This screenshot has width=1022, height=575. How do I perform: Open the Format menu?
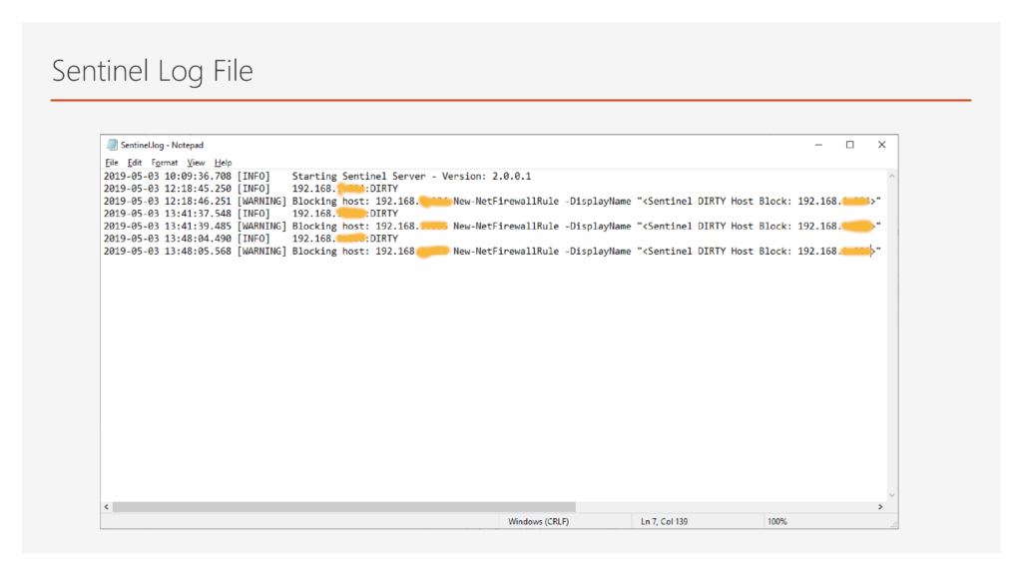pos(165,163)
